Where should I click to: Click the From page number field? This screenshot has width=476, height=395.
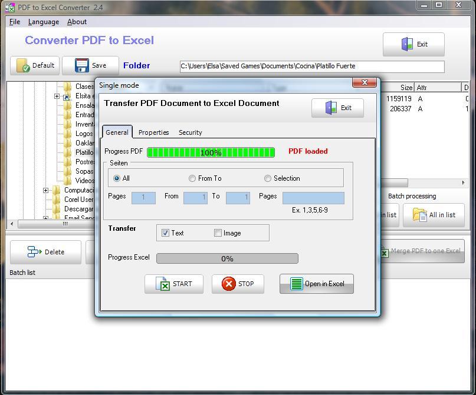point(195,198)
